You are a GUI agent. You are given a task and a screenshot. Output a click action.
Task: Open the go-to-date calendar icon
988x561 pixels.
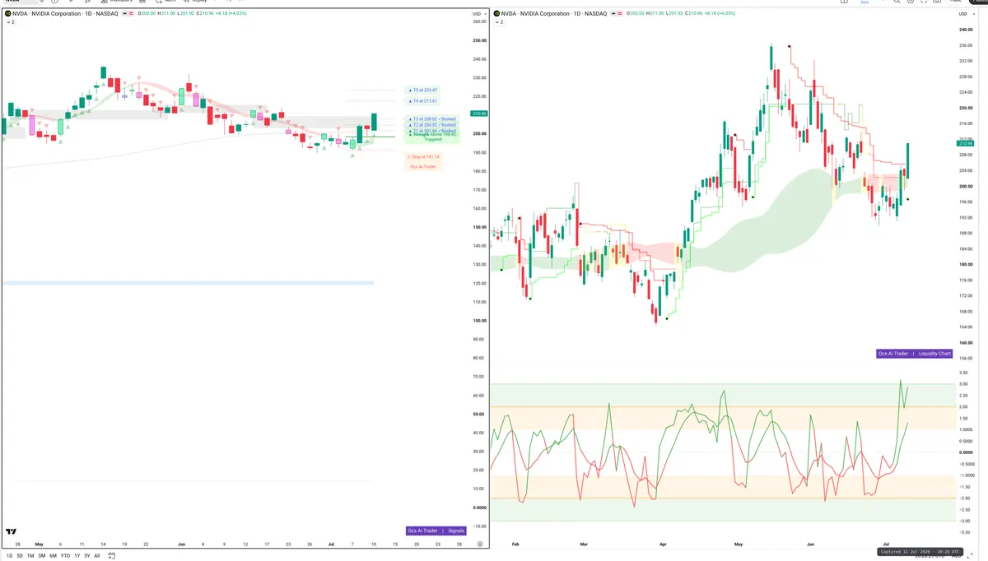(x=111, y=555)
